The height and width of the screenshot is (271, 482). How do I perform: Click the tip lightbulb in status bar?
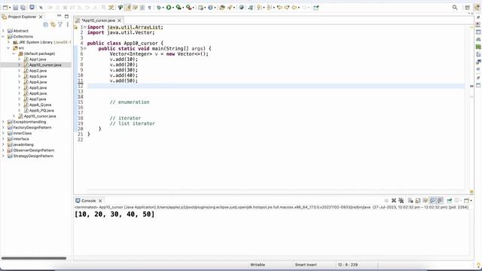pyautogui.click(x=478, y=265)
